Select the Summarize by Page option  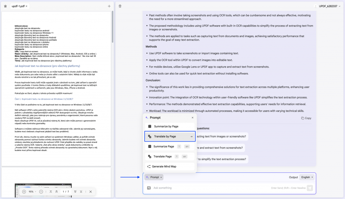pos(169,126)
